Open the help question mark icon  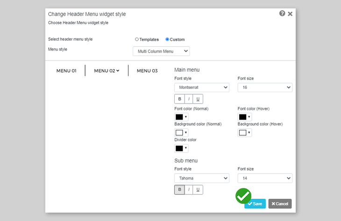click(x=282, y=13)
